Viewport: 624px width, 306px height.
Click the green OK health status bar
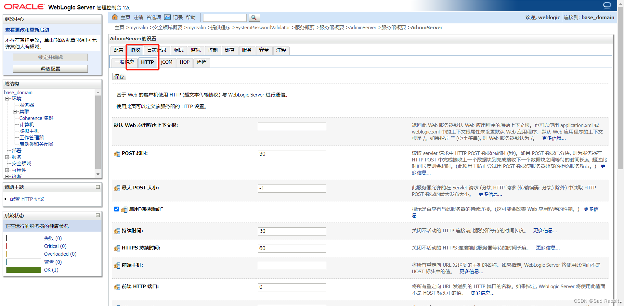[x=23, y=270]
